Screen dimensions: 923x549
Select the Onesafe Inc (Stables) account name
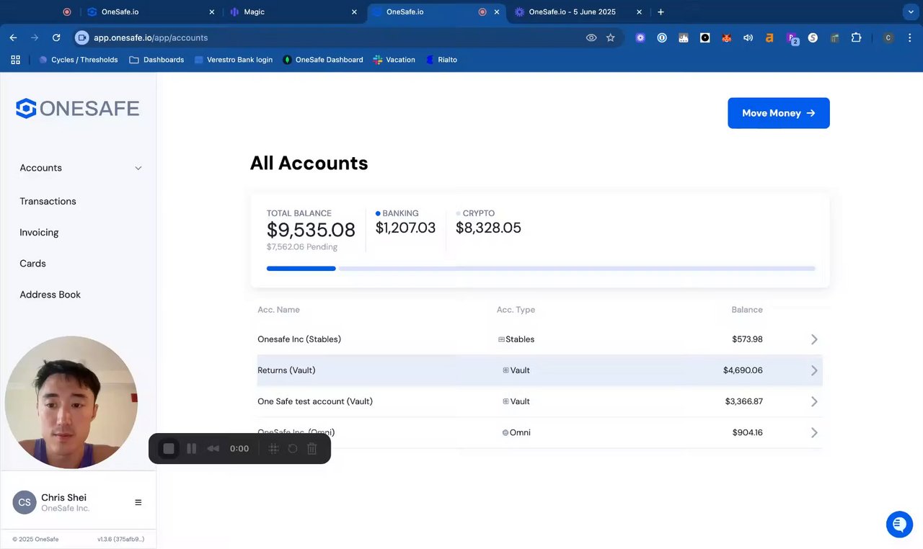point(299,339)
